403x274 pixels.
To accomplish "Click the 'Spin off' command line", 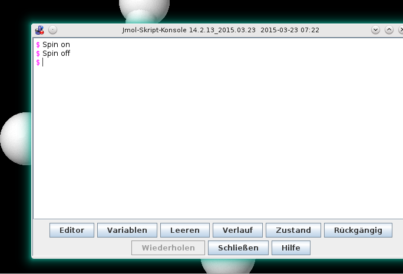I will [57, 54].
